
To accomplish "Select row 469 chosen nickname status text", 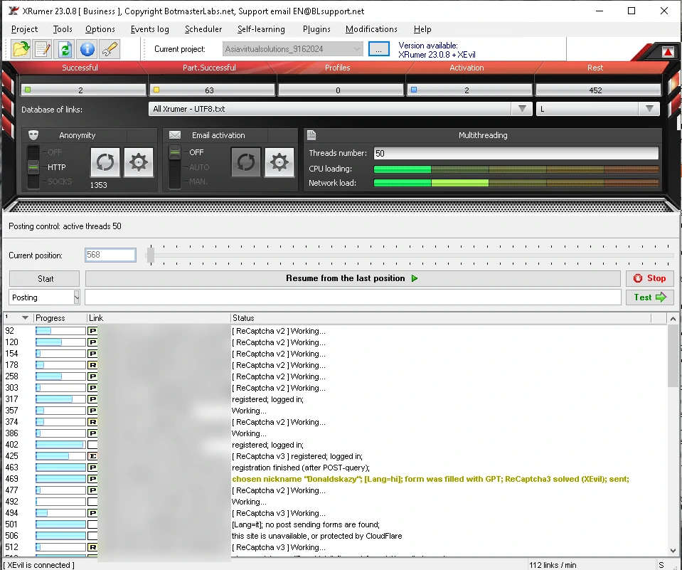I will point(430,479).
